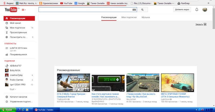Open the 'LUNTIK 2015 new' playlist
215x112 pixels.
(19, 48)
